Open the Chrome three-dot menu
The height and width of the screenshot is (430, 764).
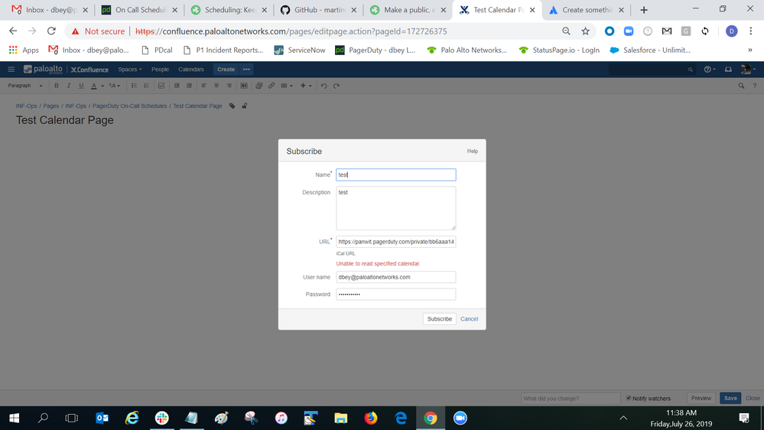point(750,31)
